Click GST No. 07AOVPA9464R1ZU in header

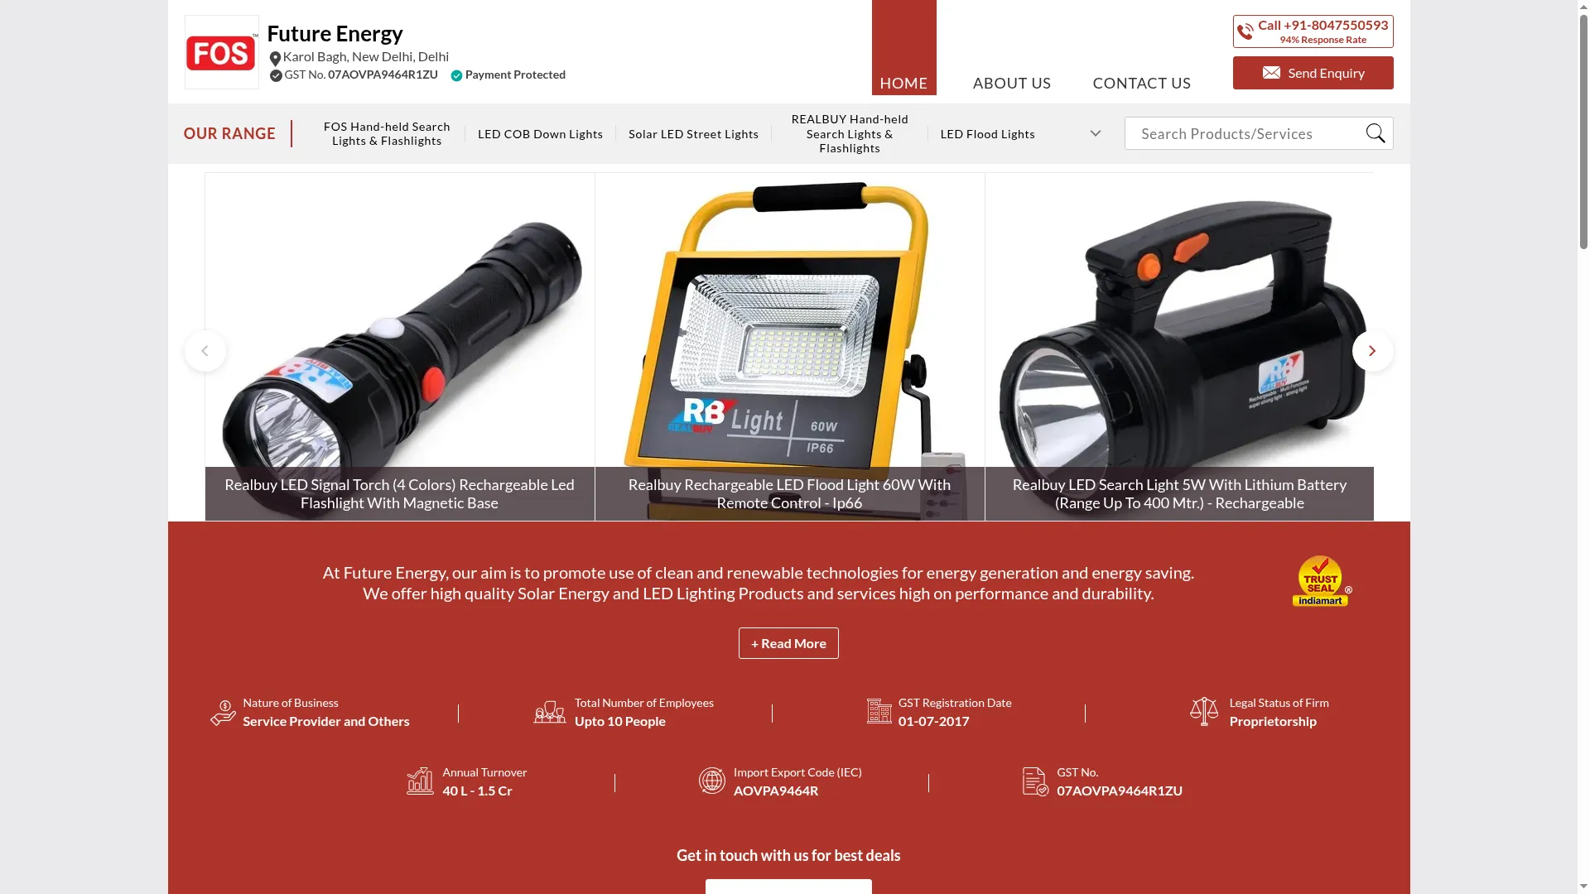pos(361,74)
